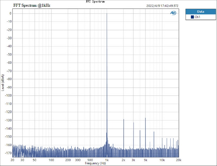Click the 20k frequency tick label
The image size is (217, 166).
(178, 160)
